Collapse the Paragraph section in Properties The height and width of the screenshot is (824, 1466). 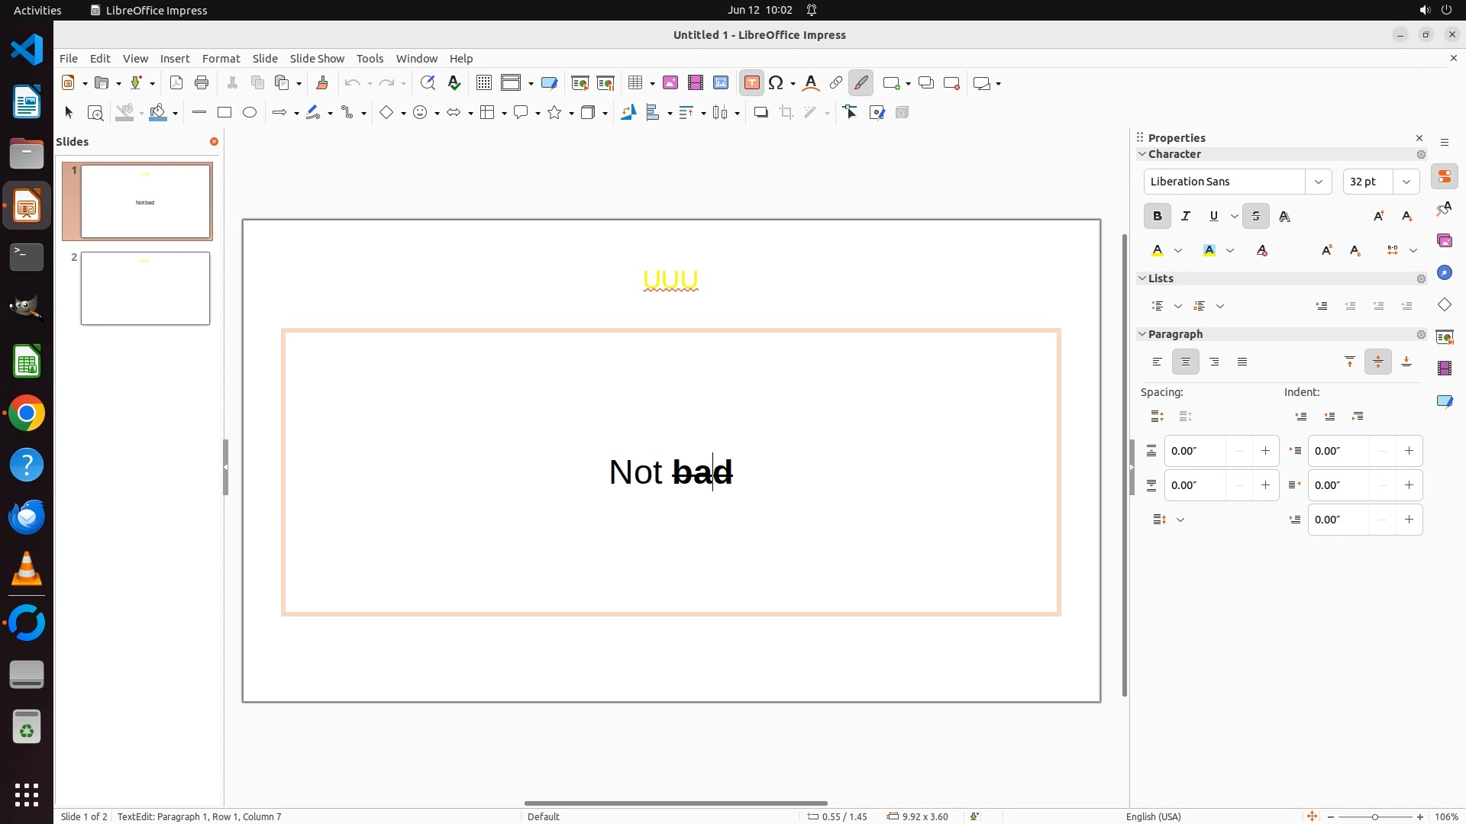1142,334
